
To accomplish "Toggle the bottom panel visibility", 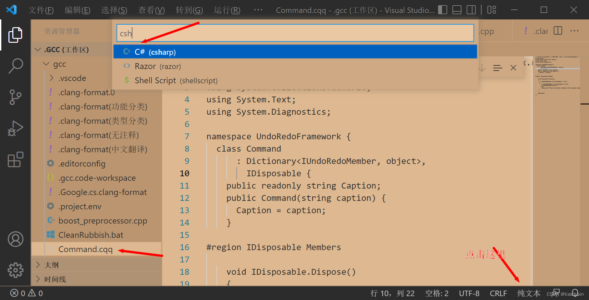I will [457, 10].
